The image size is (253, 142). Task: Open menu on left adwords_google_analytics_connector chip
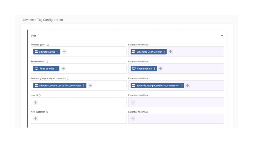(x=84, y=85)
